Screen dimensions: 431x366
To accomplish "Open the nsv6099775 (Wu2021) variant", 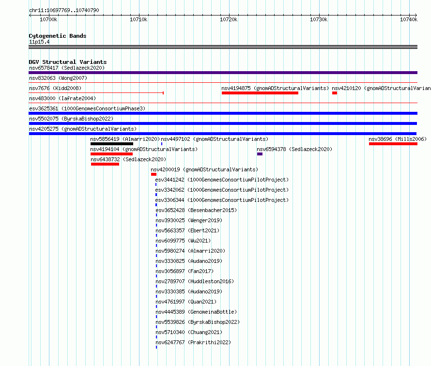I will (183, 241).
